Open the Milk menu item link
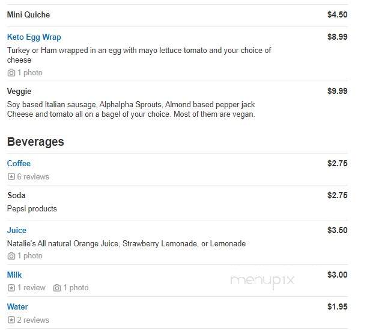The height and width of the screenshot is (330, 370). point(14,275)
